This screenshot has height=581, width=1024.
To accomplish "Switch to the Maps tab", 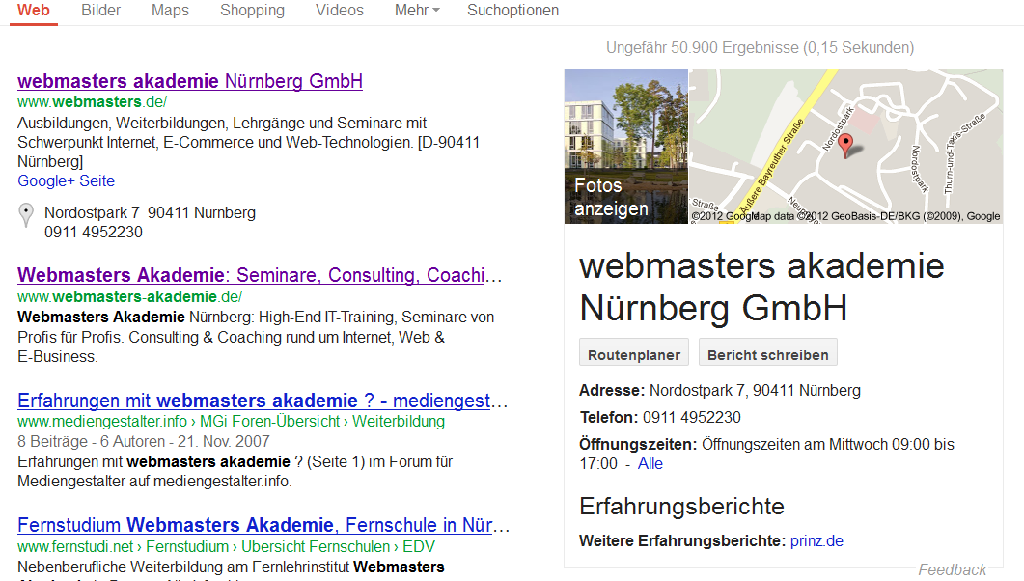I will tap(170, 11).
